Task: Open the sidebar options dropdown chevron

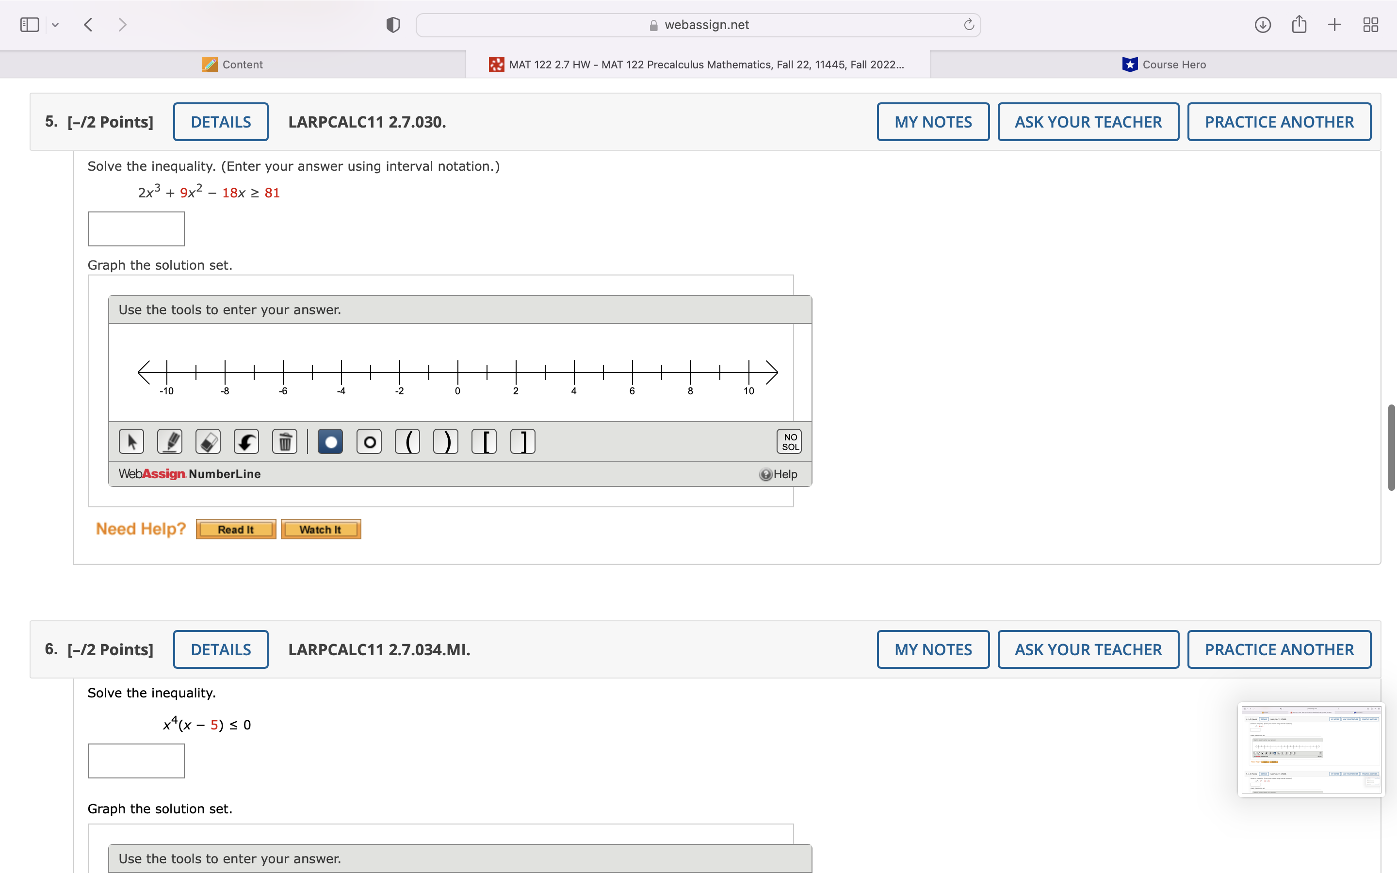Action: [x=55, y=25]
